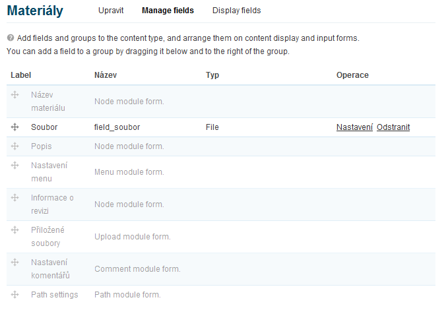Switch to Manage fields tab
Screen dimensions: 448x310
[x=168, y=11]
